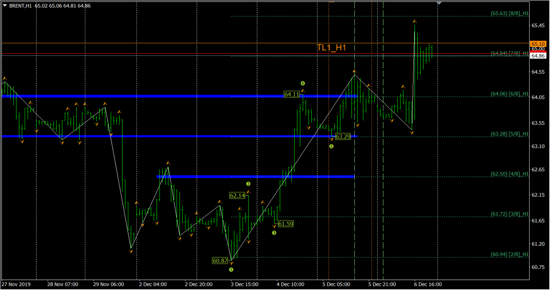
Task: Click the 63.55 price axis value
Action: click(x=538, y=123)
